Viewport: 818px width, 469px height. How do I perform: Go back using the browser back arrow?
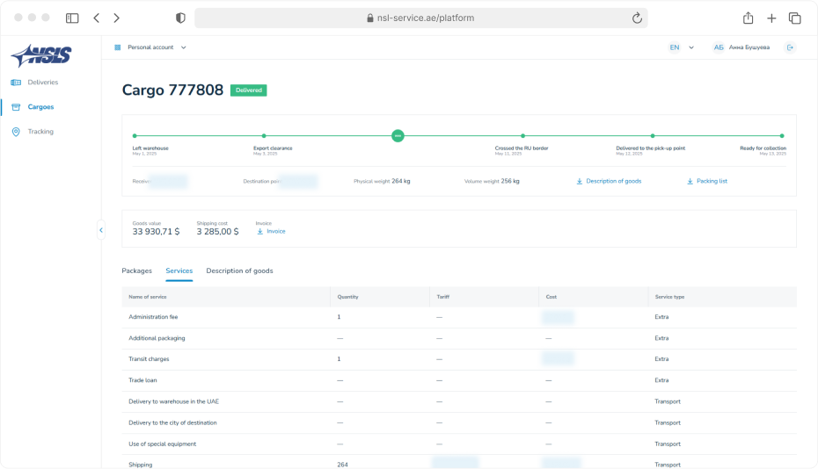(97, 18)
